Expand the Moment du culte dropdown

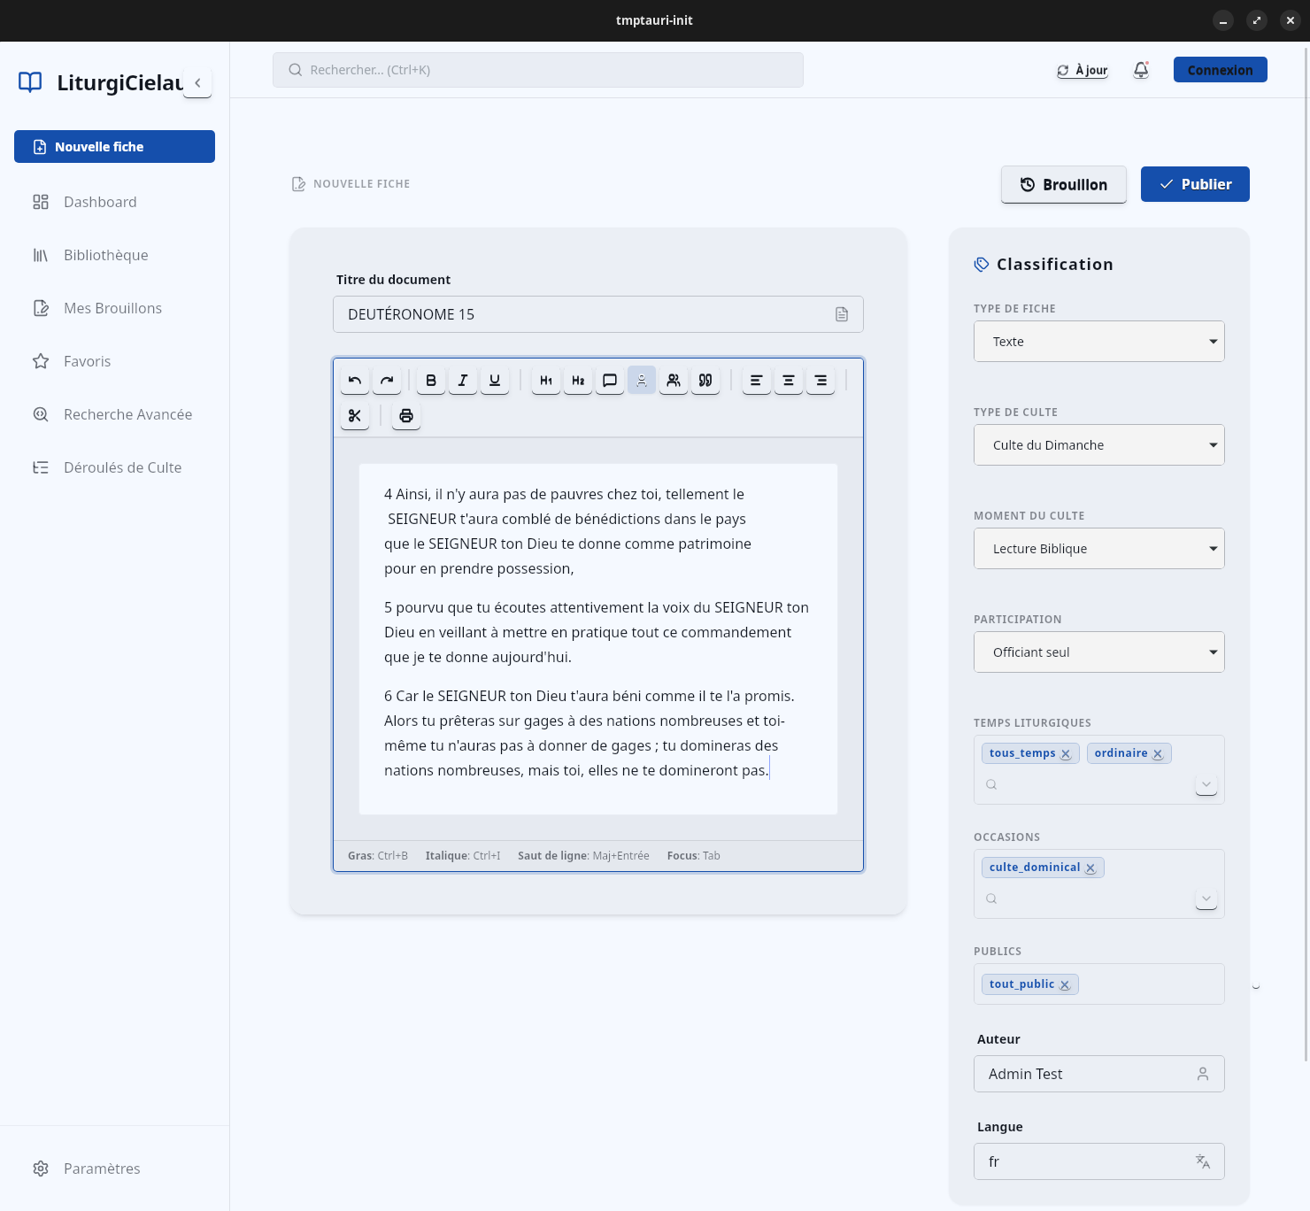(1098, 549)
